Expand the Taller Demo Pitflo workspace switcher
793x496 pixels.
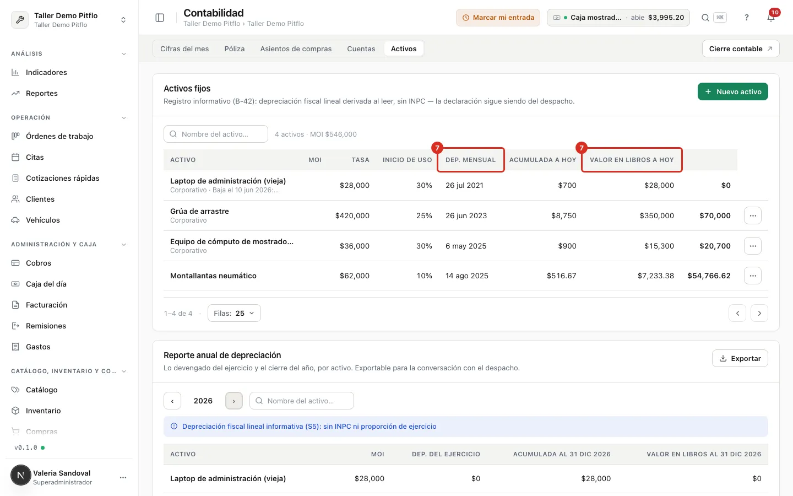[69, 20]
